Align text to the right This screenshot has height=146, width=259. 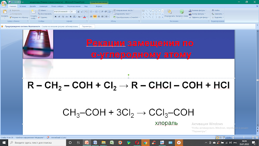99,17
